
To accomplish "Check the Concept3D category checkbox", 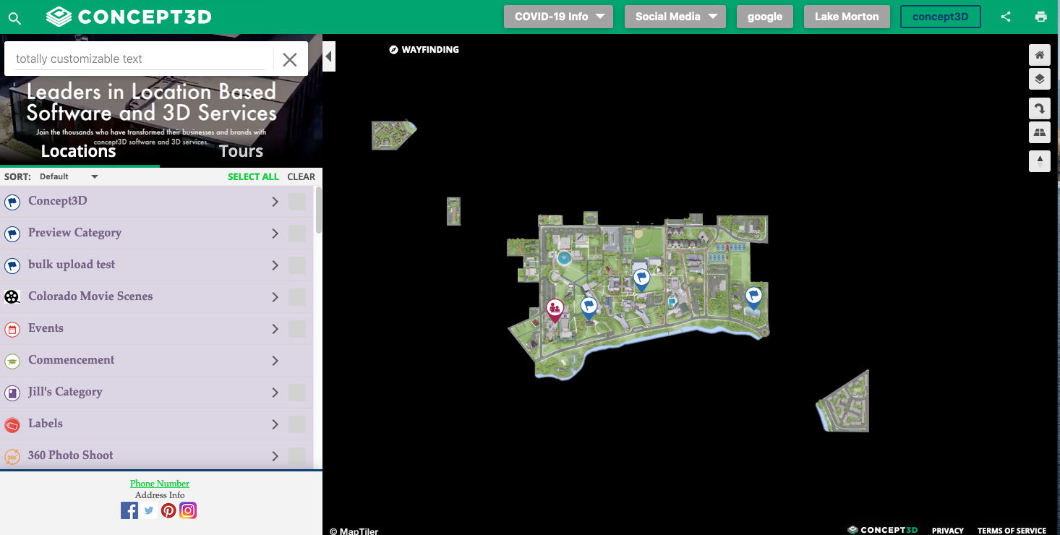I will (x=297, y=202).
